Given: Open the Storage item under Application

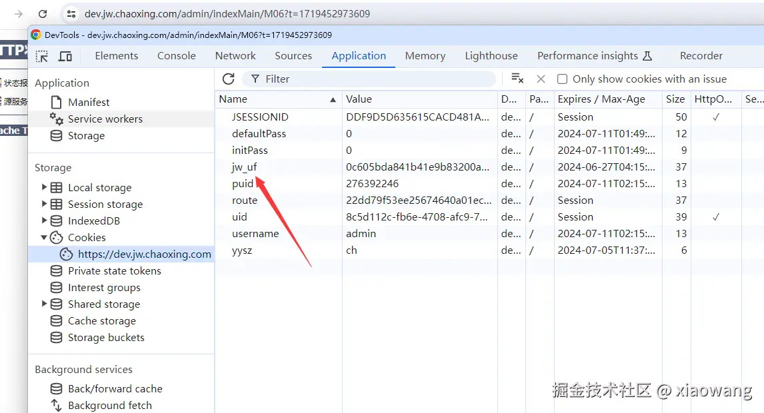Looking at the screenshot, I should [x=86, y=135].
